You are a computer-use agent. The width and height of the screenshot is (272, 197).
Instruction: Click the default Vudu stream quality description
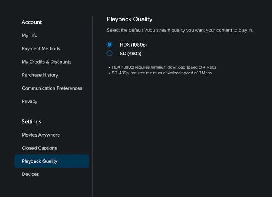tap(180, 30)
